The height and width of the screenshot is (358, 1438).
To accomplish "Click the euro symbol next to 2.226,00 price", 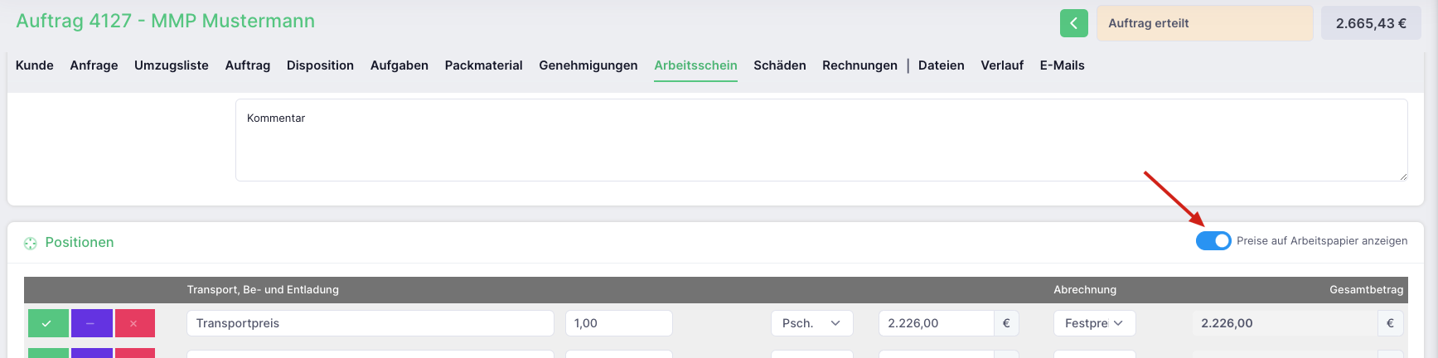I will click(1006, 323).
